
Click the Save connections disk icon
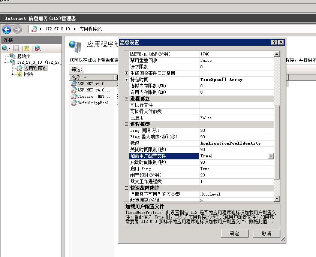pyautogui.click(x=16, y=48)
